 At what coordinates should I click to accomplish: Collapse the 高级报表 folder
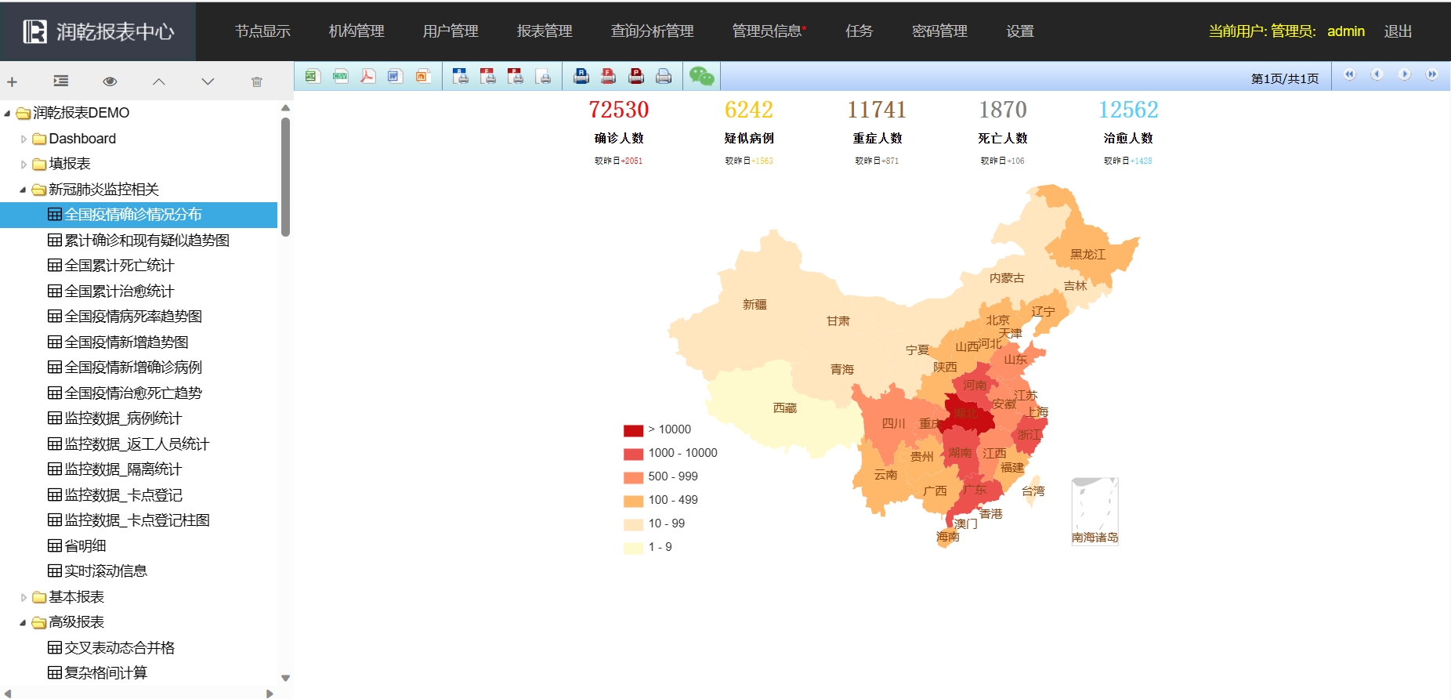(x=23, y=622)
